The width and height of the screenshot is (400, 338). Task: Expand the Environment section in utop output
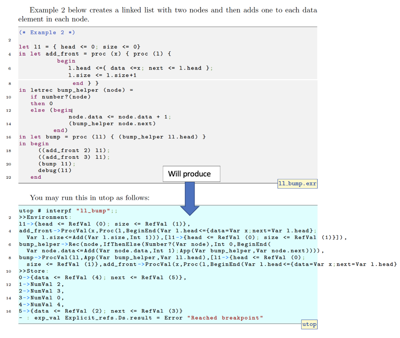click(x=44, y=217)
